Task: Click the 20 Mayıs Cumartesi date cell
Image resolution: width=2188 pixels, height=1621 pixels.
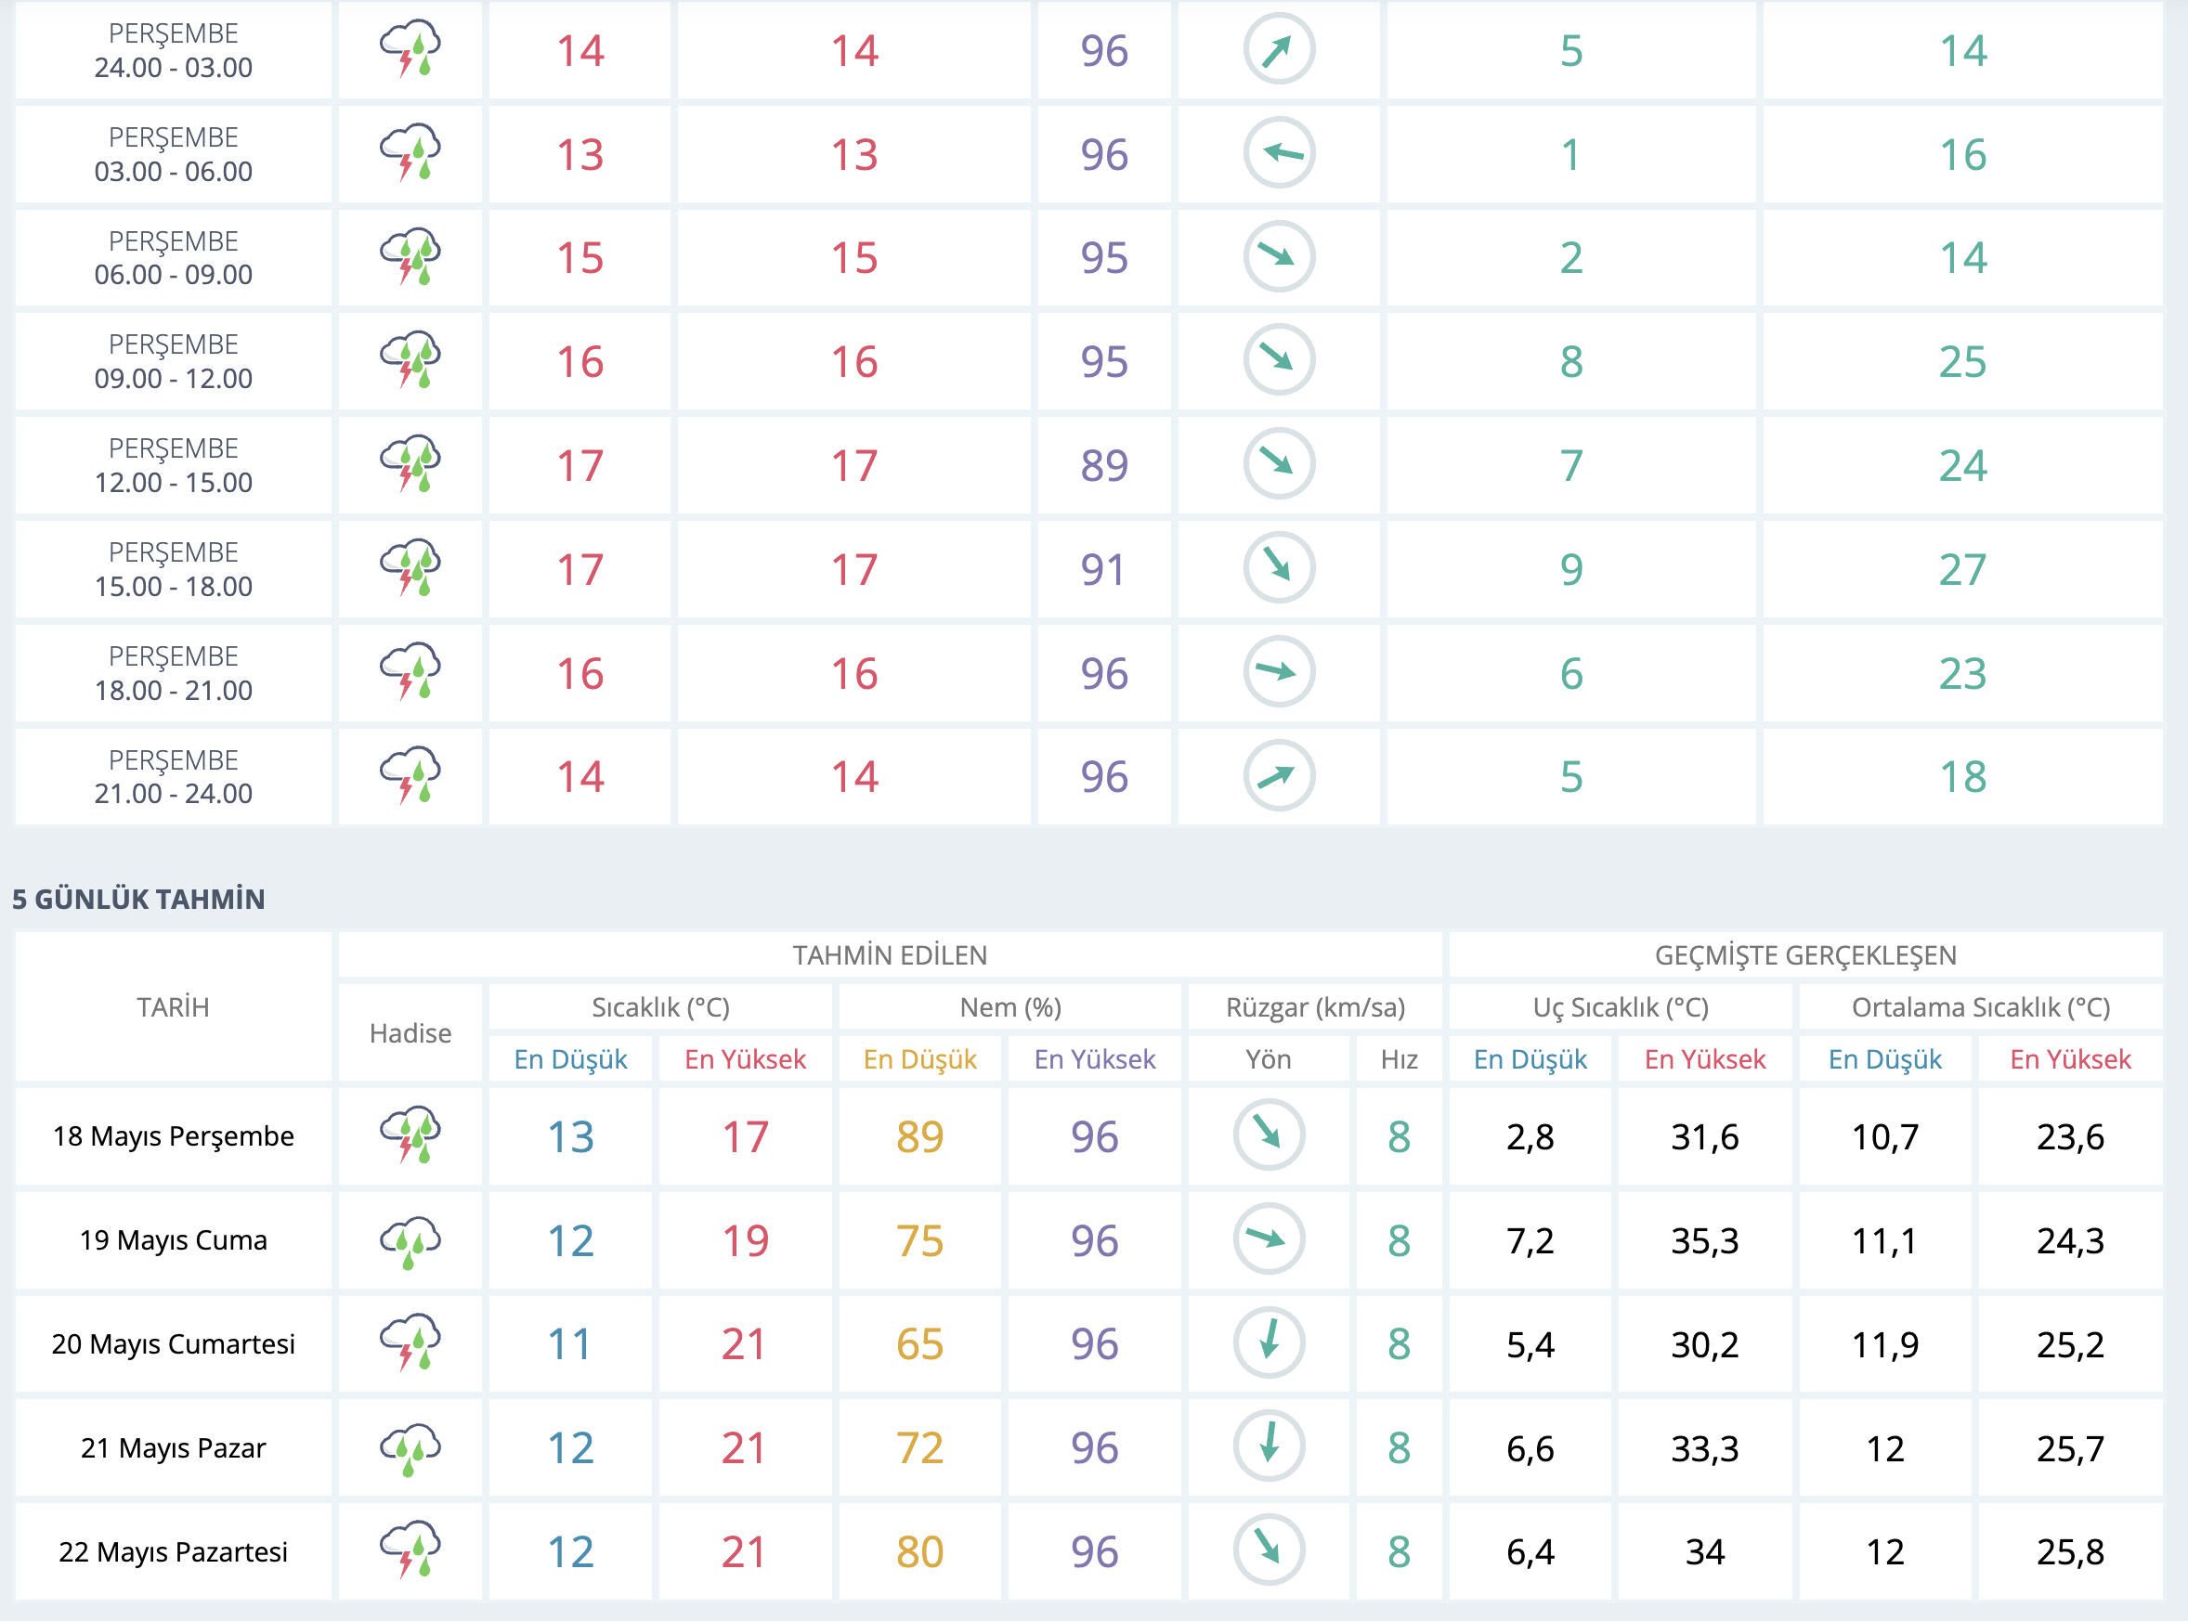Action: (173, 1343)
